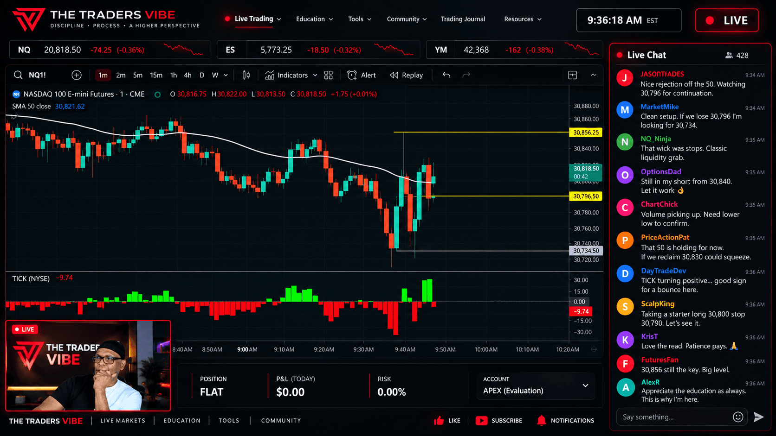
Task: Select the 1m timeframe
Action: 103,75
